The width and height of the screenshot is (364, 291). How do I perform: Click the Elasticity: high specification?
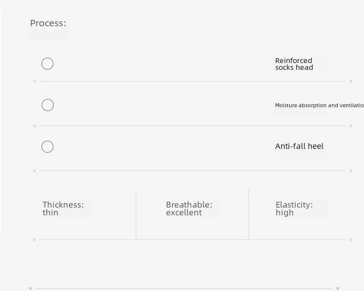click(294, 209)
